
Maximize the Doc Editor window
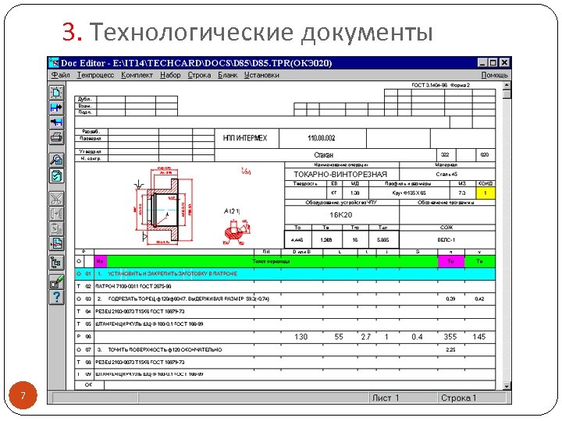coord(493,63)
